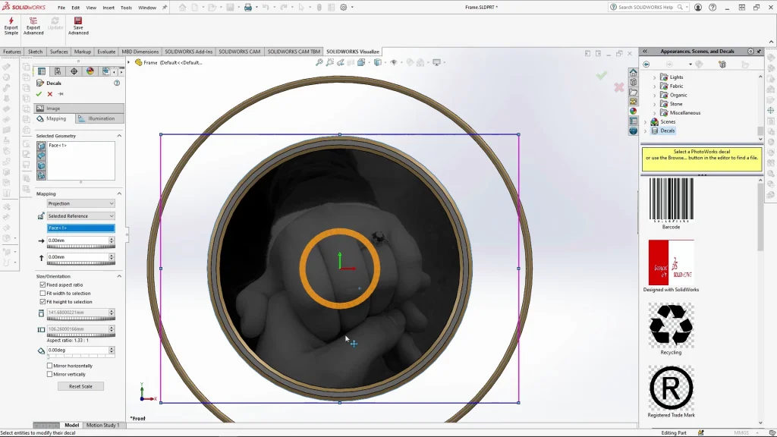Click the Image button in Decals panel

pyautogui.click(x=53, y=108)
